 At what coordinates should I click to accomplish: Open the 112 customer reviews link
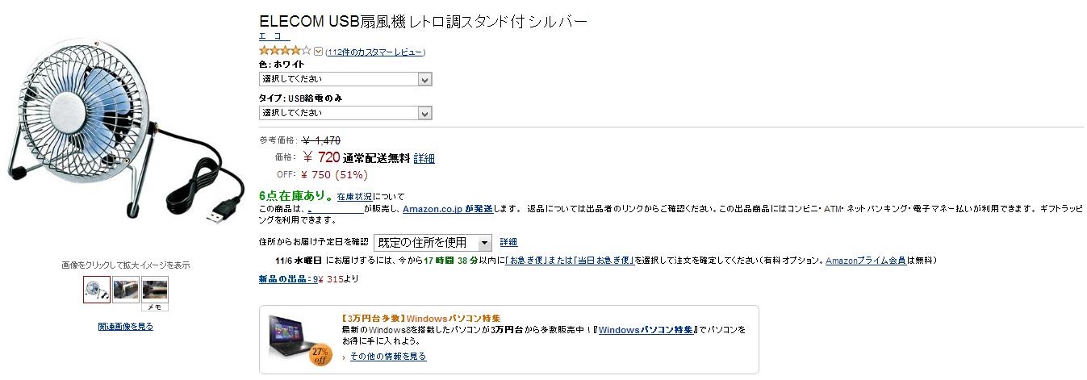[x=375, y=52]
